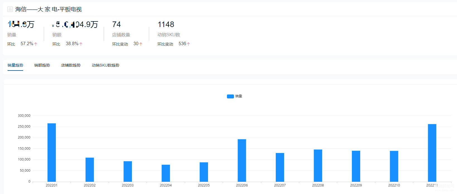Screen dimensions: 457x194
Task: Show the 动销SKU数趋势 tab
Action: pyautogui.click(x=105, y=65)
